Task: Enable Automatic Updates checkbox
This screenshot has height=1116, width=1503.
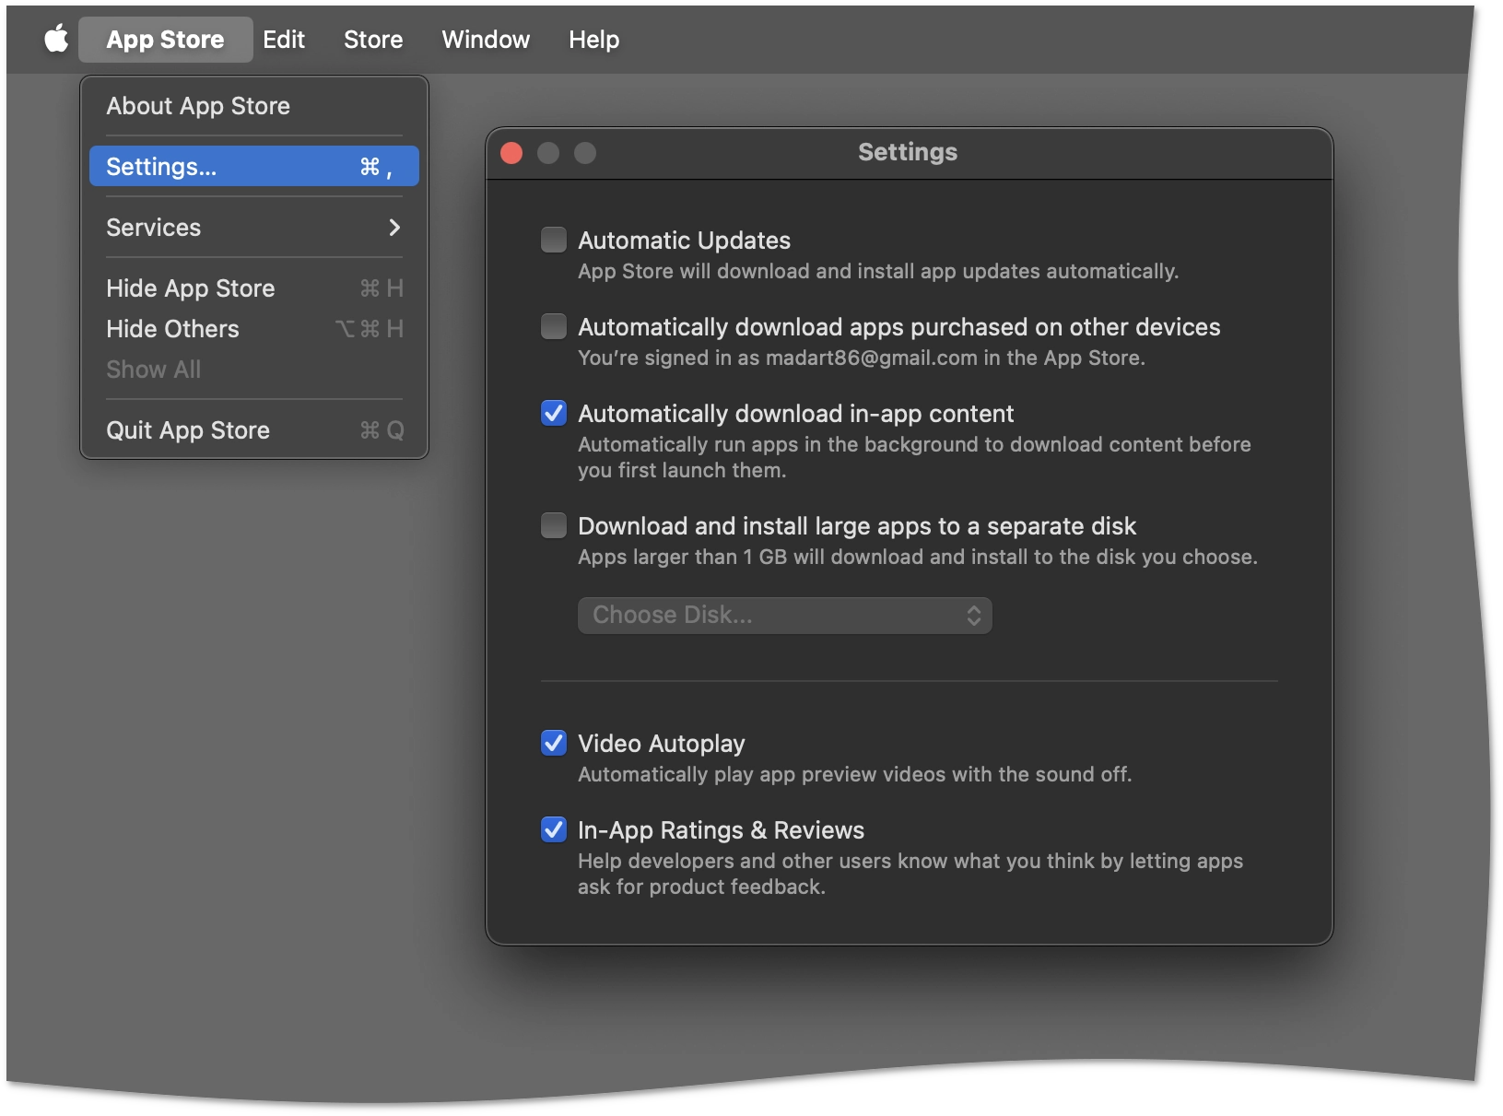Action: pyautogui.click(x=554, y=241)
